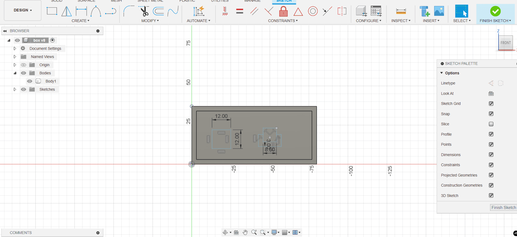Viewport: 517px width, 237px height.
Task: Expand the Named Views node
Action: (x=15, y=57)
